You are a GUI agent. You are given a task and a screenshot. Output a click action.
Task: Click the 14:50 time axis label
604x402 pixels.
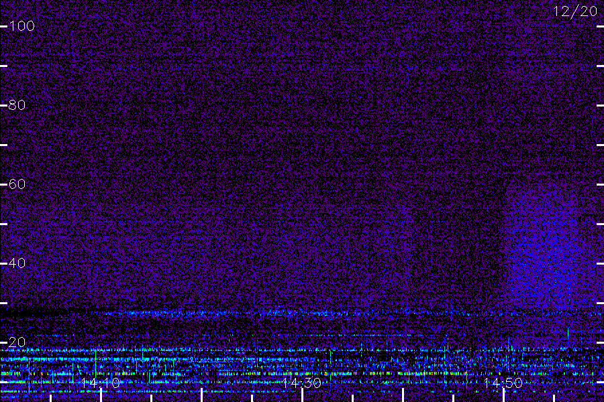[x=503, y=383]
